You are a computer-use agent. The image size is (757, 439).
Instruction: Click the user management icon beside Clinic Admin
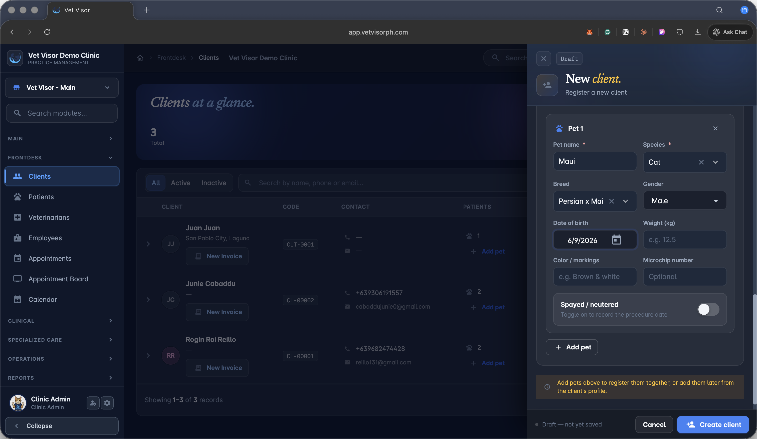point(93,403)
